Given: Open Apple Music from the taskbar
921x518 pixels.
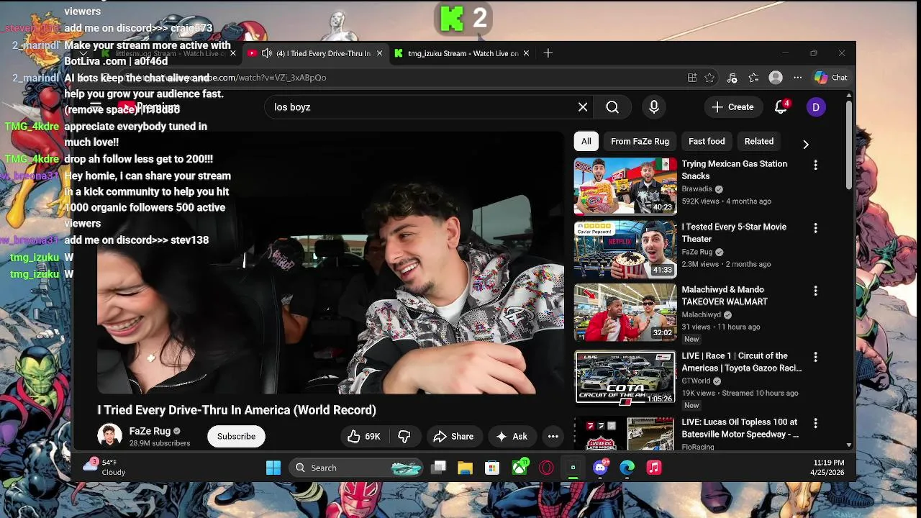Looking at the screenshot, I should (x=654, y=468).
